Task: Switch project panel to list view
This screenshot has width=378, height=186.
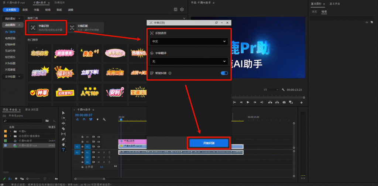Action: coord(10,179)
